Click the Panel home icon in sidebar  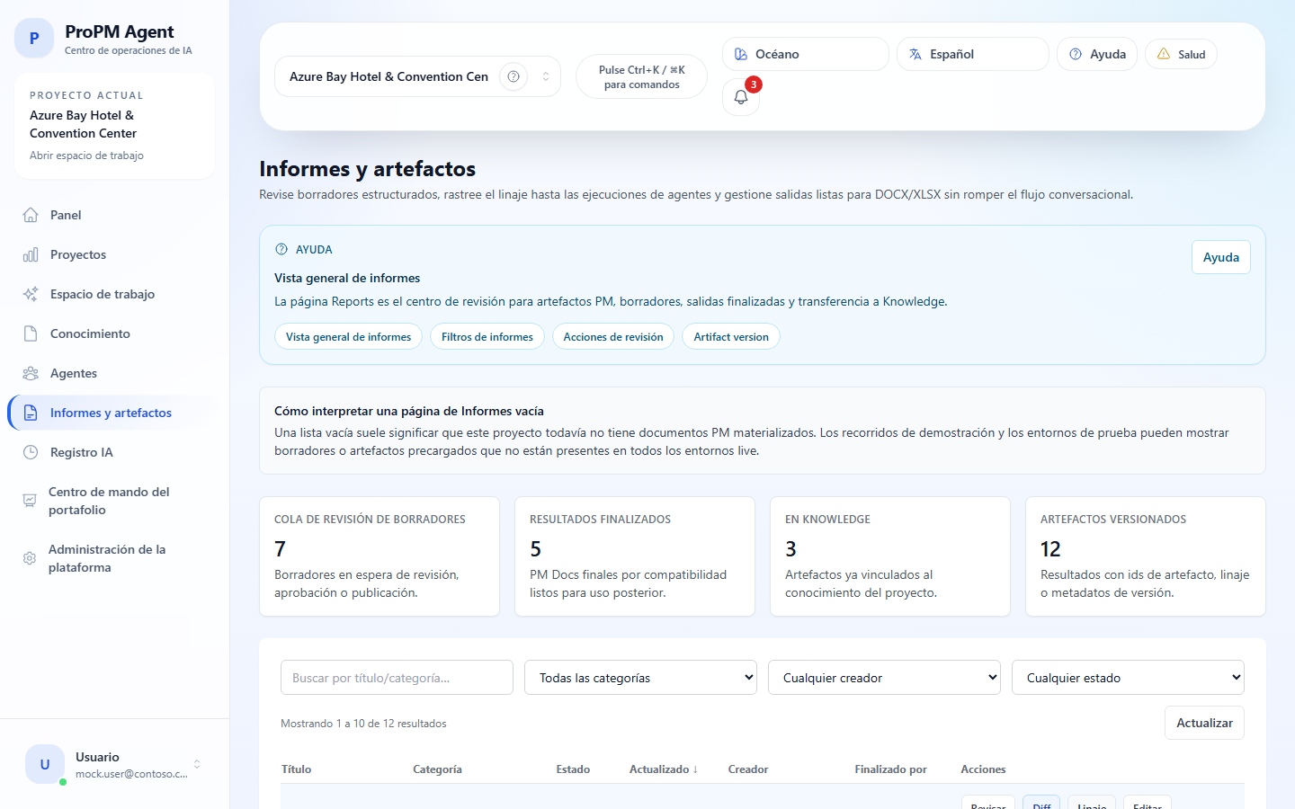[x=31, y=215]
